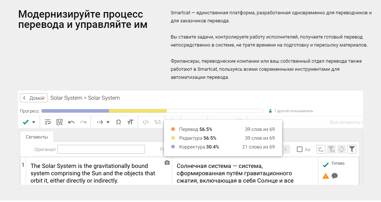The width and height of the screenshot is (381, 202).
Task: Open the concordance search icon
Action: (x=60, y=122)
